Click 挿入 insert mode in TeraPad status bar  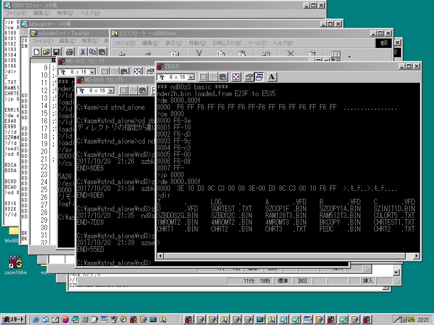[368, 281]
